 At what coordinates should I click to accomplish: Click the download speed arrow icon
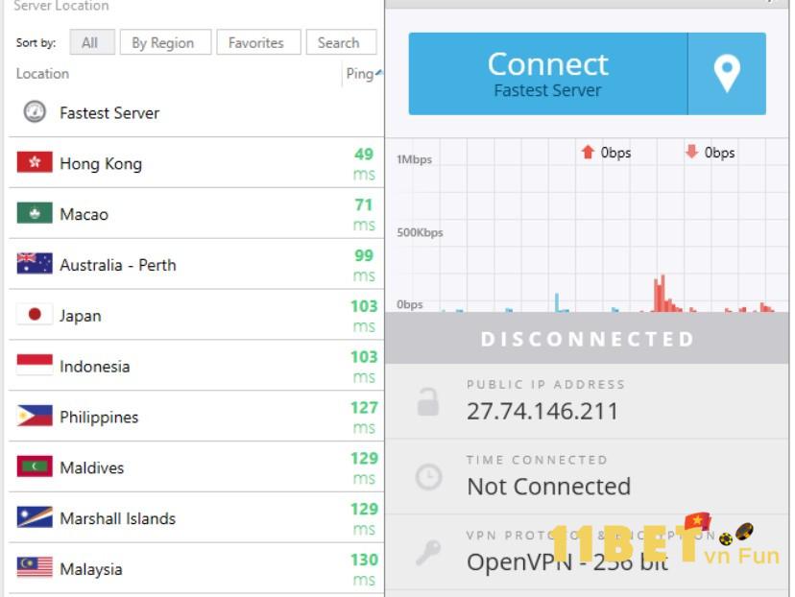(691, 152)
